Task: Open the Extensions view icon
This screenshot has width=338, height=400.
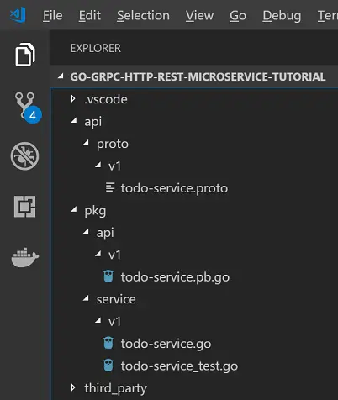Action: click(24, 207)
